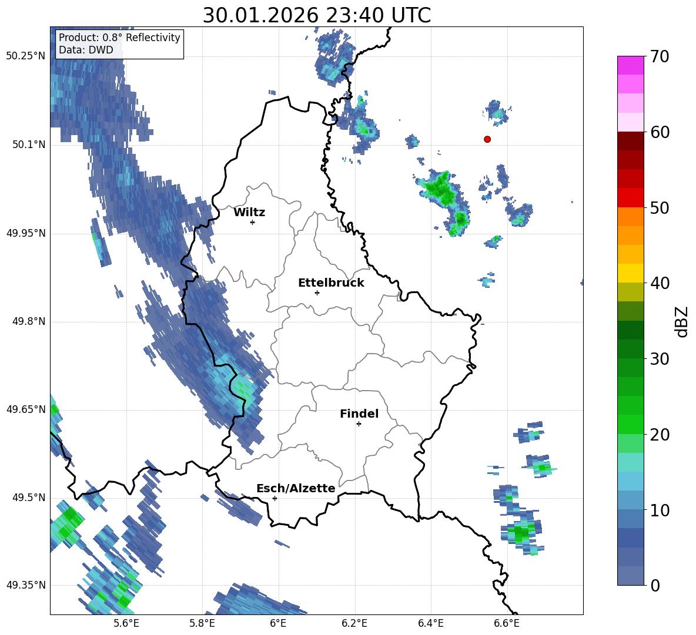
Task: Click the Ettelbruck station cross marker
Action: click(x=317, y=293)
